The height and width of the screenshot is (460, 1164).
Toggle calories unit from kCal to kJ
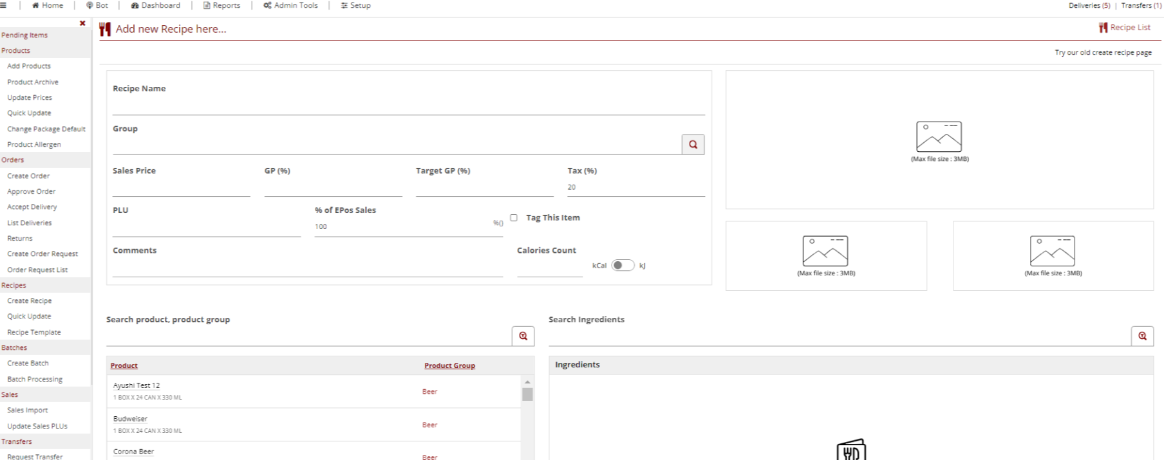click(622, 266)
